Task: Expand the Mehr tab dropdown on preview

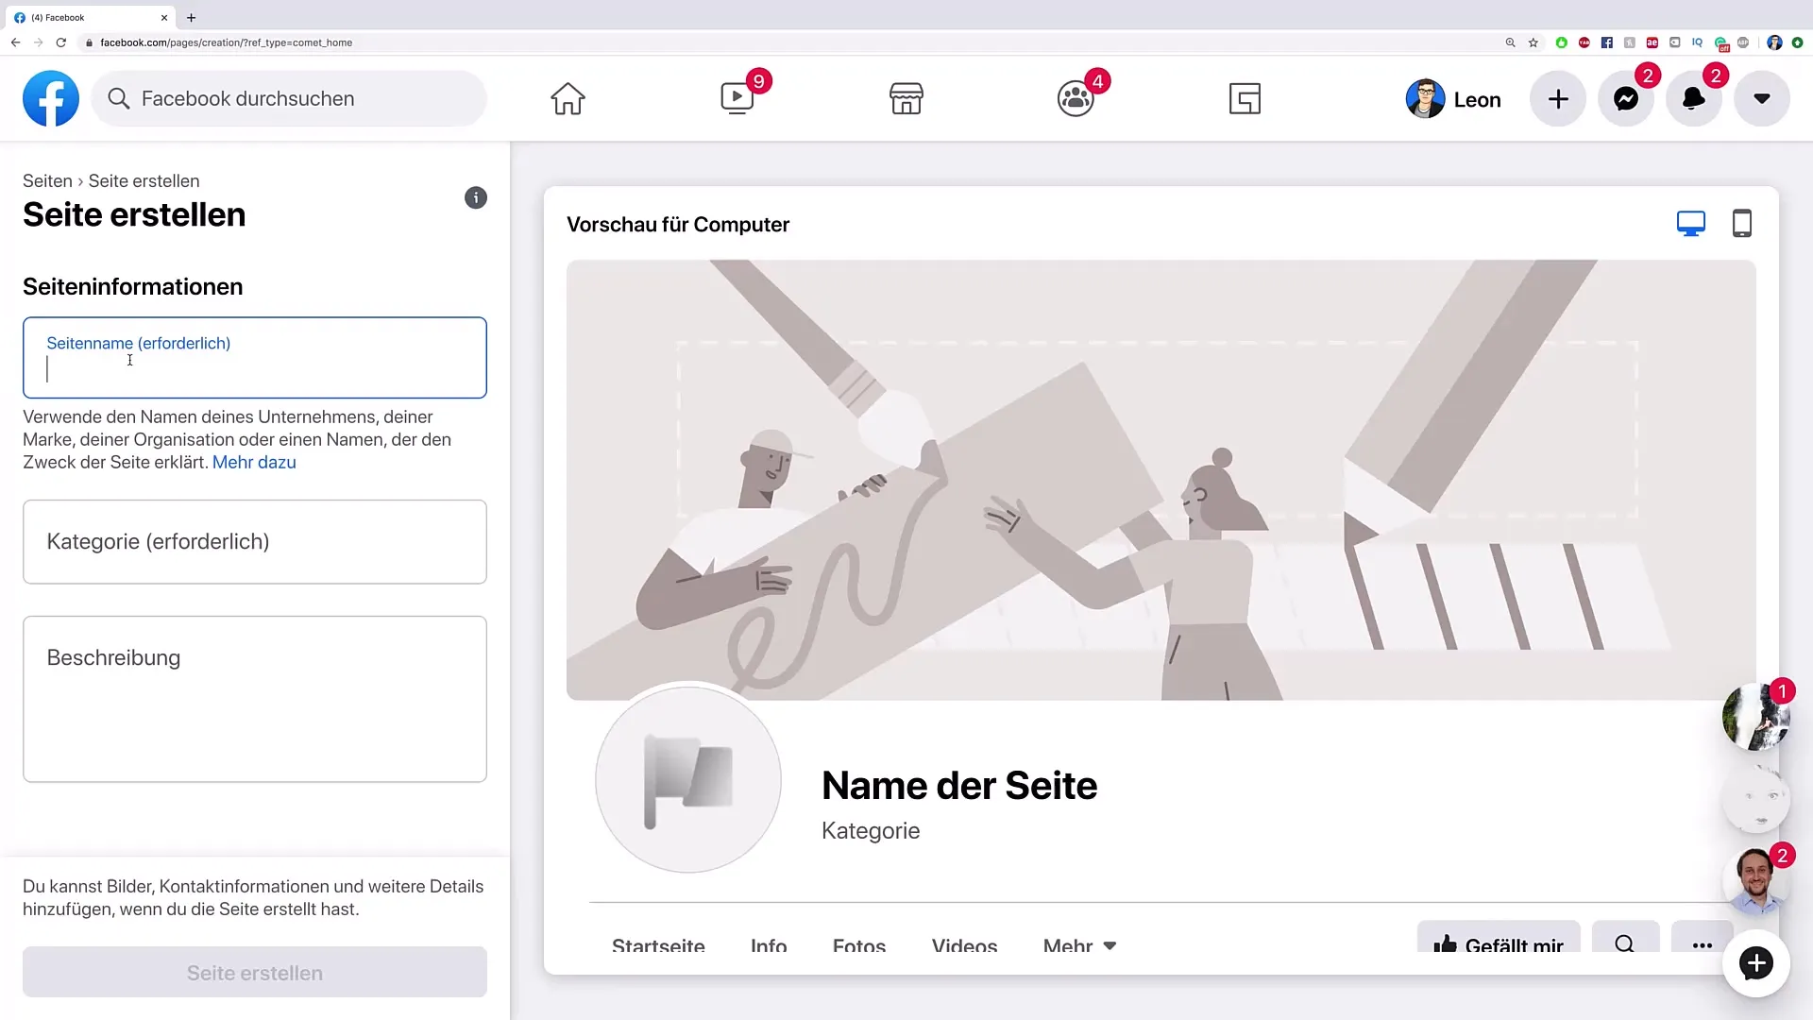Action: point(1077,946)
